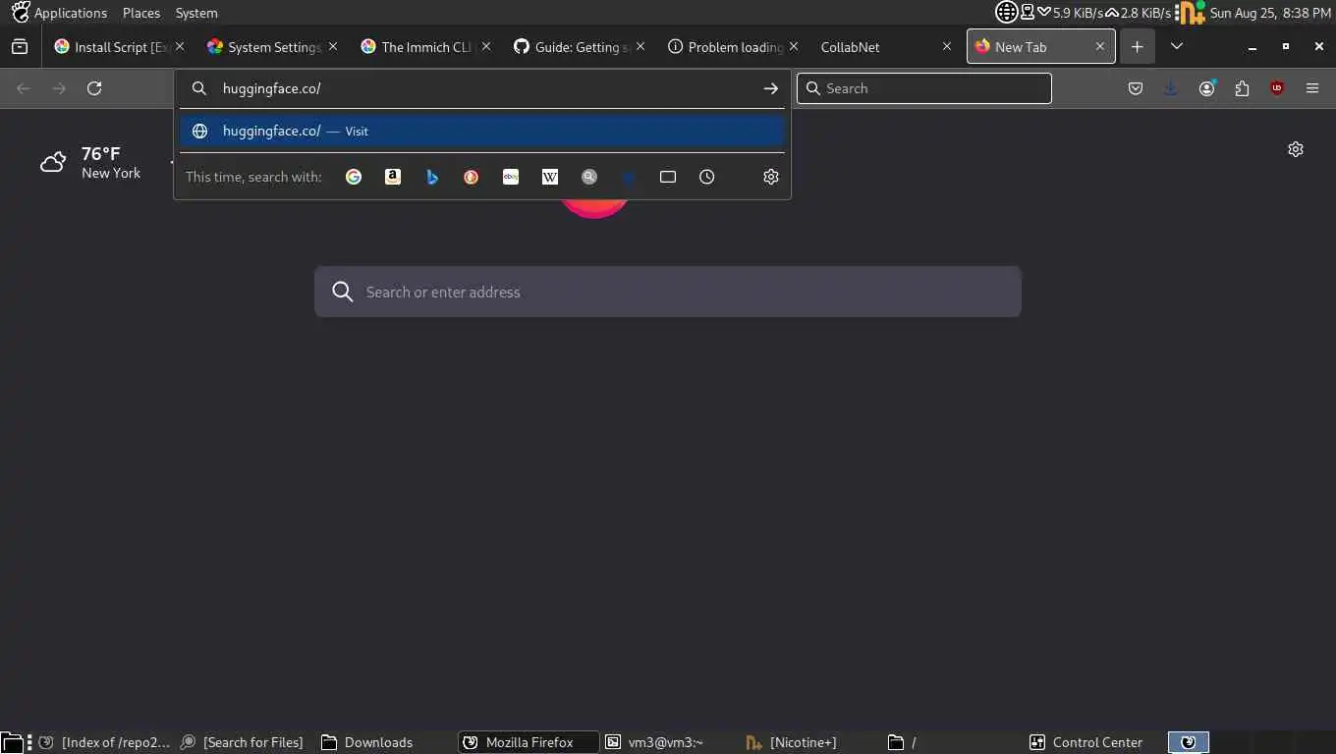This screenshot has width=1336, height=754.
Task: Switch to Index of /repo2 taskbar window
Action: [x=105, y=742]
